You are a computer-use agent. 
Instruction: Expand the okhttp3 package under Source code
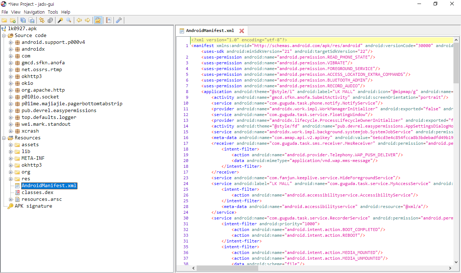11,77
